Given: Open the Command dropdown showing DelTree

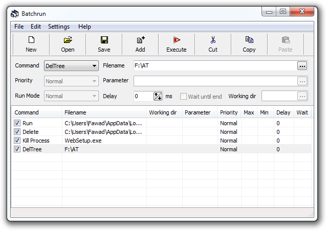Looking at the screenshot, I should [x=71, y=66].
